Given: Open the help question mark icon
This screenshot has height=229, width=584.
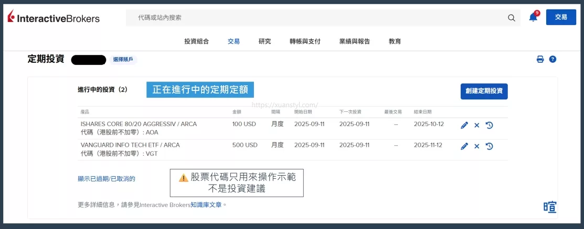Looking at the screenshot, I should tap(553, 60).
